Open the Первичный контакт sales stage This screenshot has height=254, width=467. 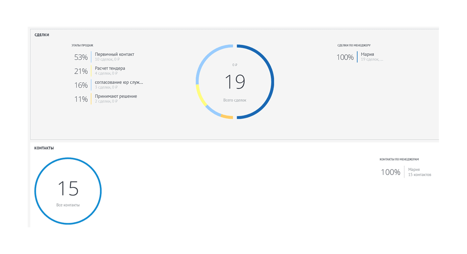(x=114, y=55)
